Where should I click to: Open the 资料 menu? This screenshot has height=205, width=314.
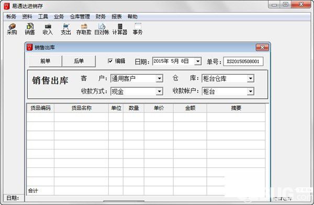point(27,17)
